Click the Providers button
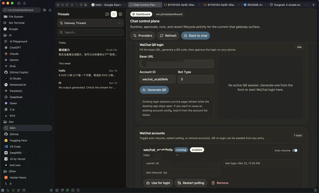319x193 pixels. coord(143,36)
